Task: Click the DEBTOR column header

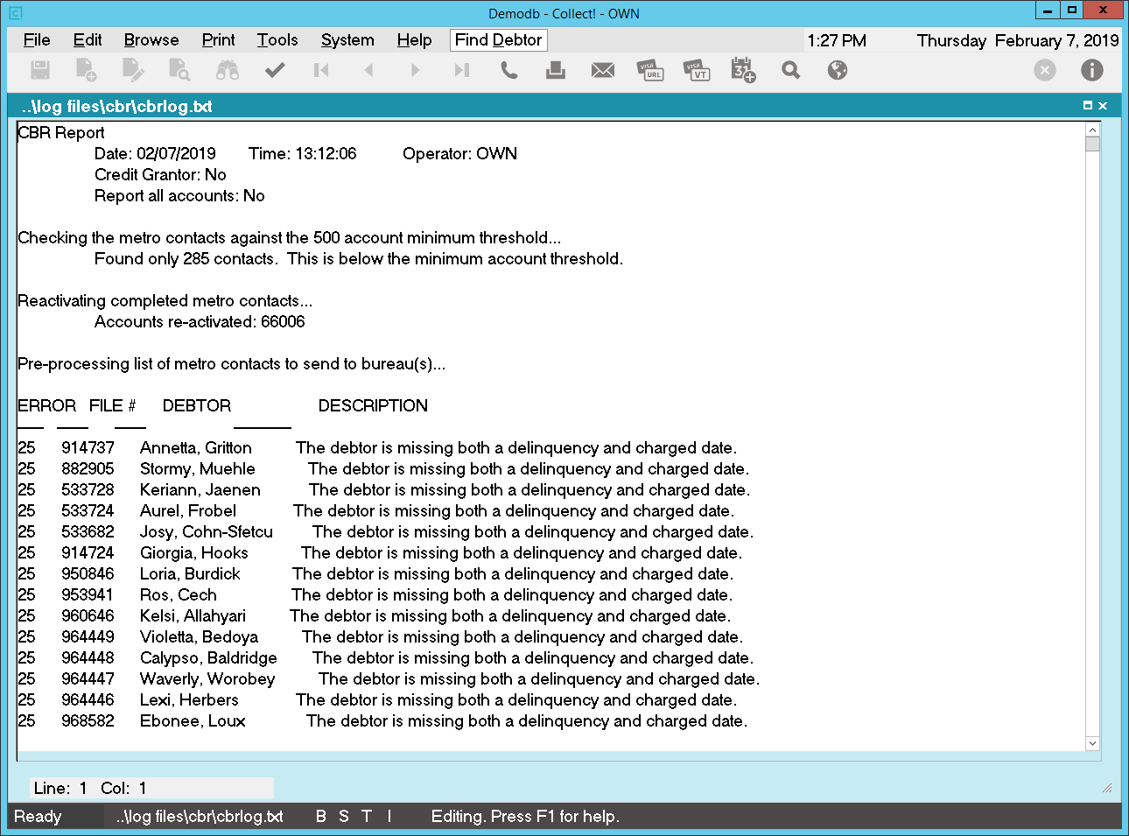Action: tap(197, 406)
